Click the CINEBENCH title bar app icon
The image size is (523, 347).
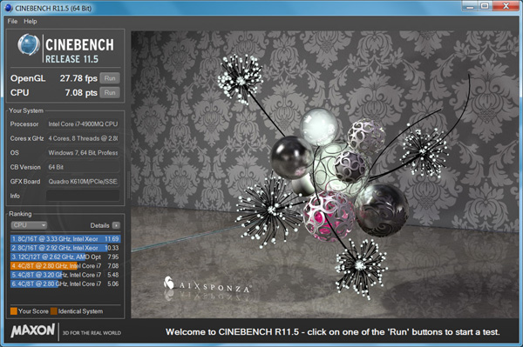coord(9,8)
